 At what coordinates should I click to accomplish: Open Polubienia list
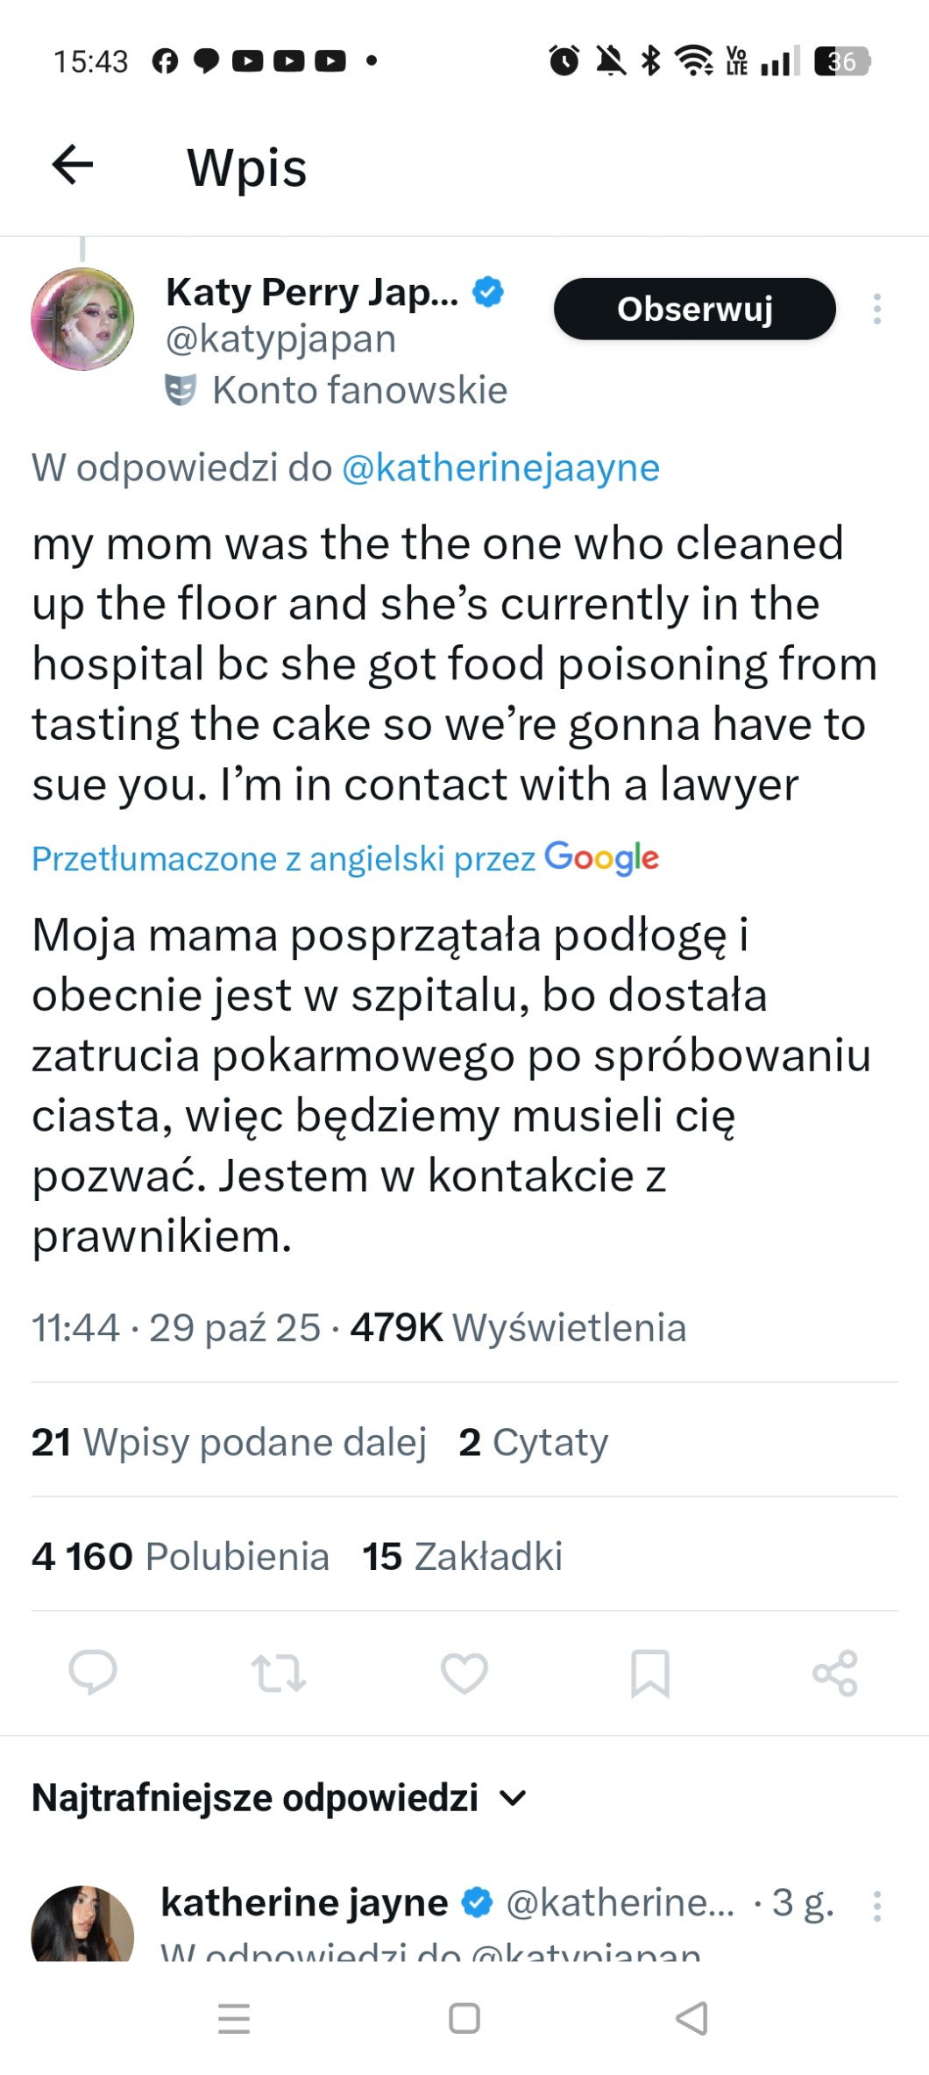pos(181,1557)
